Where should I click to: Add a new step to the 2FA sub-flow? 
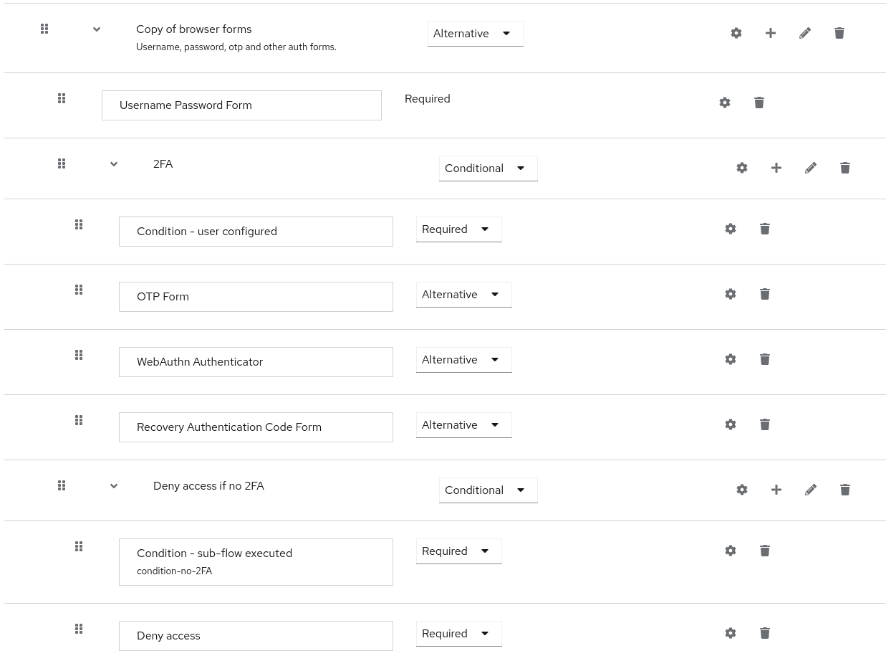(776, 168)
